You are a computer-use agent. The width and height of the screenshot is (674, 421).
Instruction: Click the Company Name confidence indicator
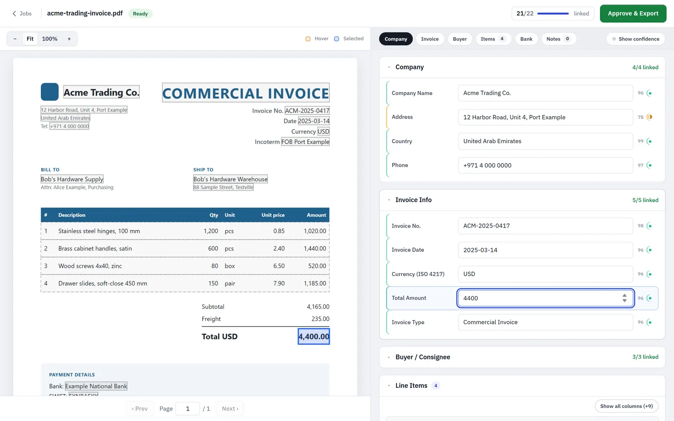650,93
